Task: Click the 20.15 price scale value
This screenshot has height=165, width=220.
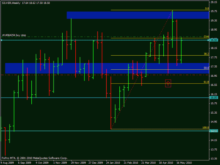Action: (x=214, y=2)
